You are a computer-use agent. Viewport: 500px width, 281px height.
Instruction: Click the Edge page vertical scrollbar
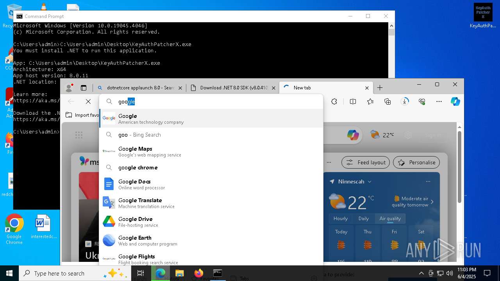tap(459, 167)
